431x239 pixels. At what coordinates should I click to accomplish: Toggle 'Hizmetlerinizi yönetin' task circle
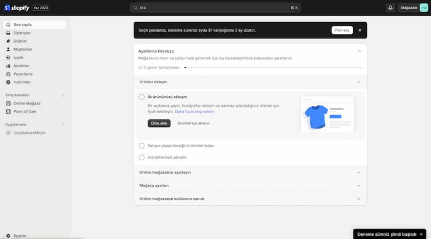coord(142,157)
